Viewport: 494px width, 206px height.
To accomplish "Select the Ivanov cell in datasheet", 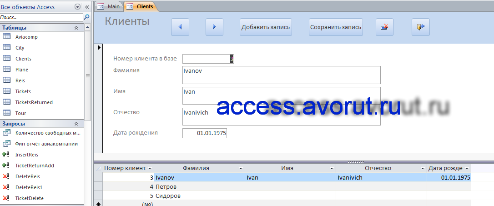I will tap(199, 178).
